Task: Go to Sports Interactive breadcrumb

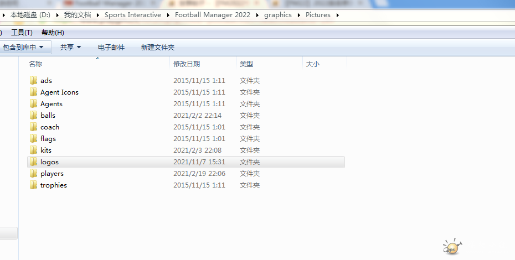Action: click(x=133, y=15)
